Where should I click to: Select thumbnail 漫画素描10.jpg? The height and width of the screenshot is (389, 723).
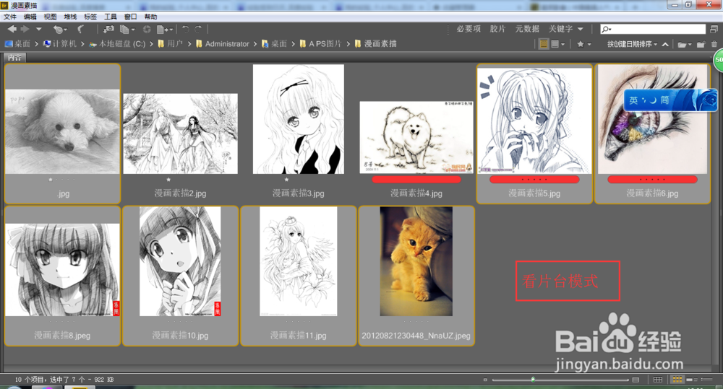point(180,261)
